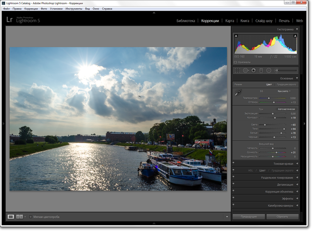312x231 pixels.
Task: Toggle highlight clipping indicator in histogram
Action: [x=295, y=36]
